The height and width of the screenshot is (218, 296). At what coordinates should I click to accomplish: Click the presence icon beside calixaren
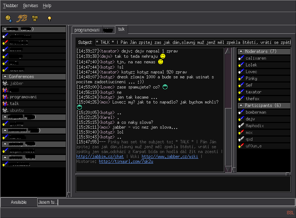coord(241,58)
